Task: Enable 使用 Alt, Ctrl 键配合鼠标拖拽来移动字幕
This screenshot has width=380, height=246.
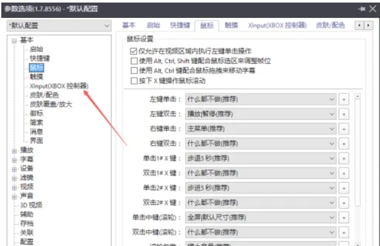Action: tap(134, 70)
